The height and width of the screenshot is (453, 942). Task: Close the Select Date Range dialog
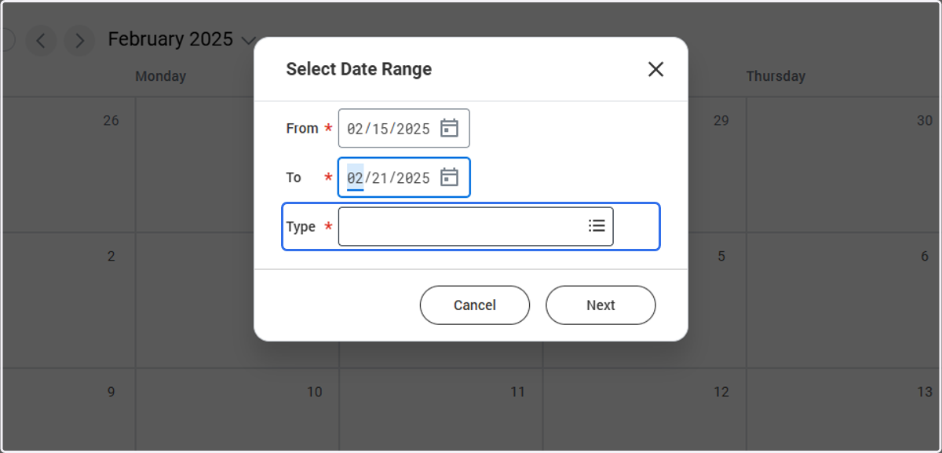coord(655,69)
